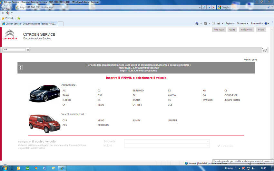This screenshot has height=171, width=274.
Task: Refresh the page with the reload icon
Action: click(204, 7)
